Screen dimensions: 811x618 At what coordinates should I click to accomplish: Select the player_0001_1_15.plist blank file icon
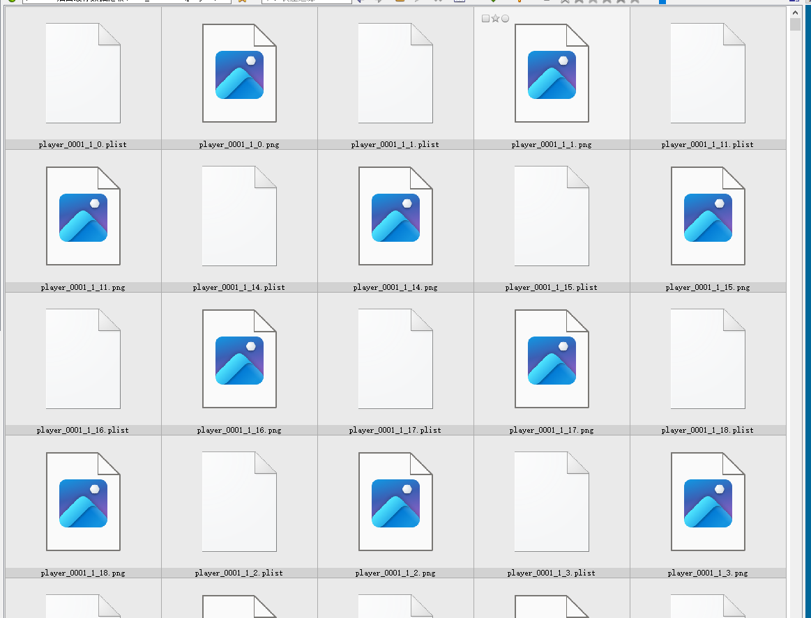click(552, 216)
